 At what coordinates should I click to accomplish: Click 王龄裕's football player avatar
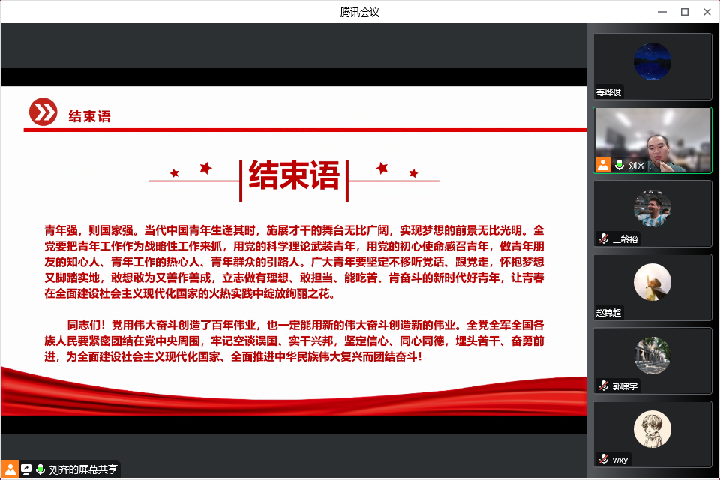coord(652,208)
